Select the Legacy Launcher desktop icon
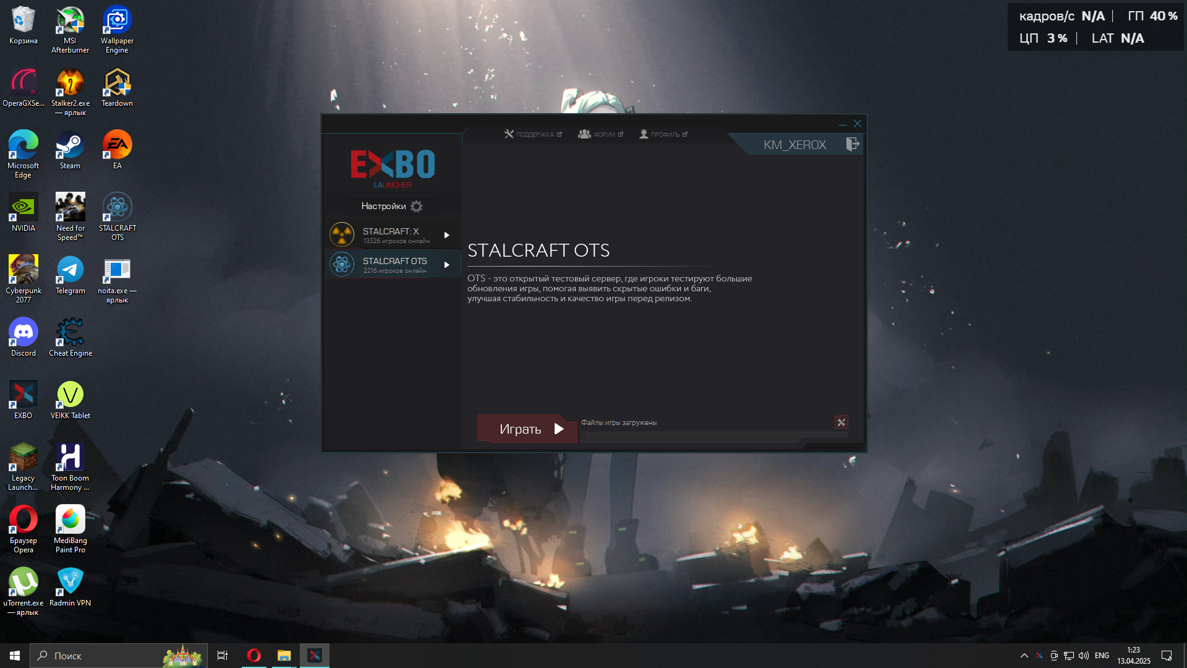 (23, 467)
